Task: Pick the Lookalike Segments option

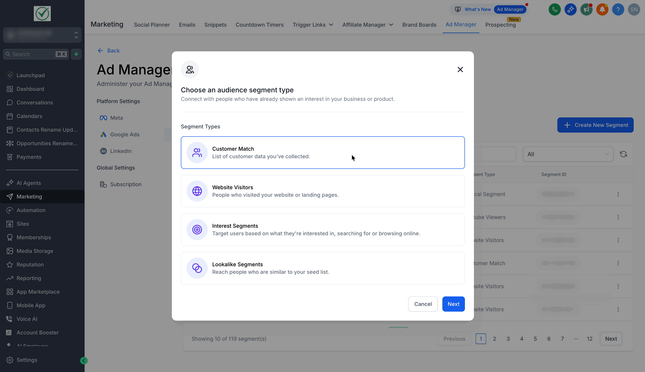Action: (x=322, y=268)
